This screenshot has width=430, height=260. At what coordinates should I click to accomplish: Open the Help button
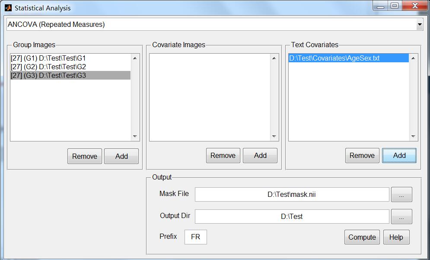(396, 237)
